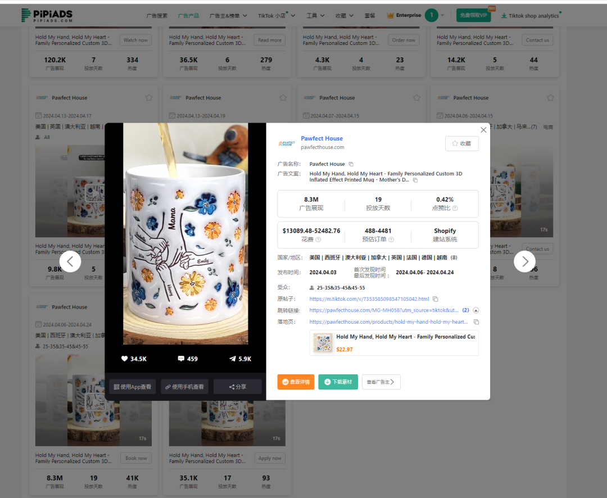
Task: Expand the 收藏 dropdown in navbar
Action: (x=344, y=16)
